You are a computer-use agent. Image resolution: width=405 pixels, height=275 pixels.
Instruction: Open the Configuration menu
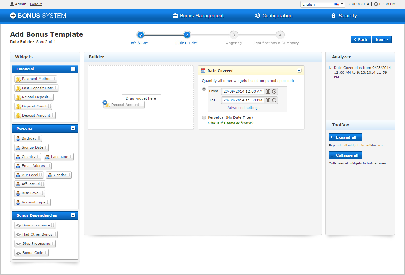pyautogui.click(x=274, y=16)
